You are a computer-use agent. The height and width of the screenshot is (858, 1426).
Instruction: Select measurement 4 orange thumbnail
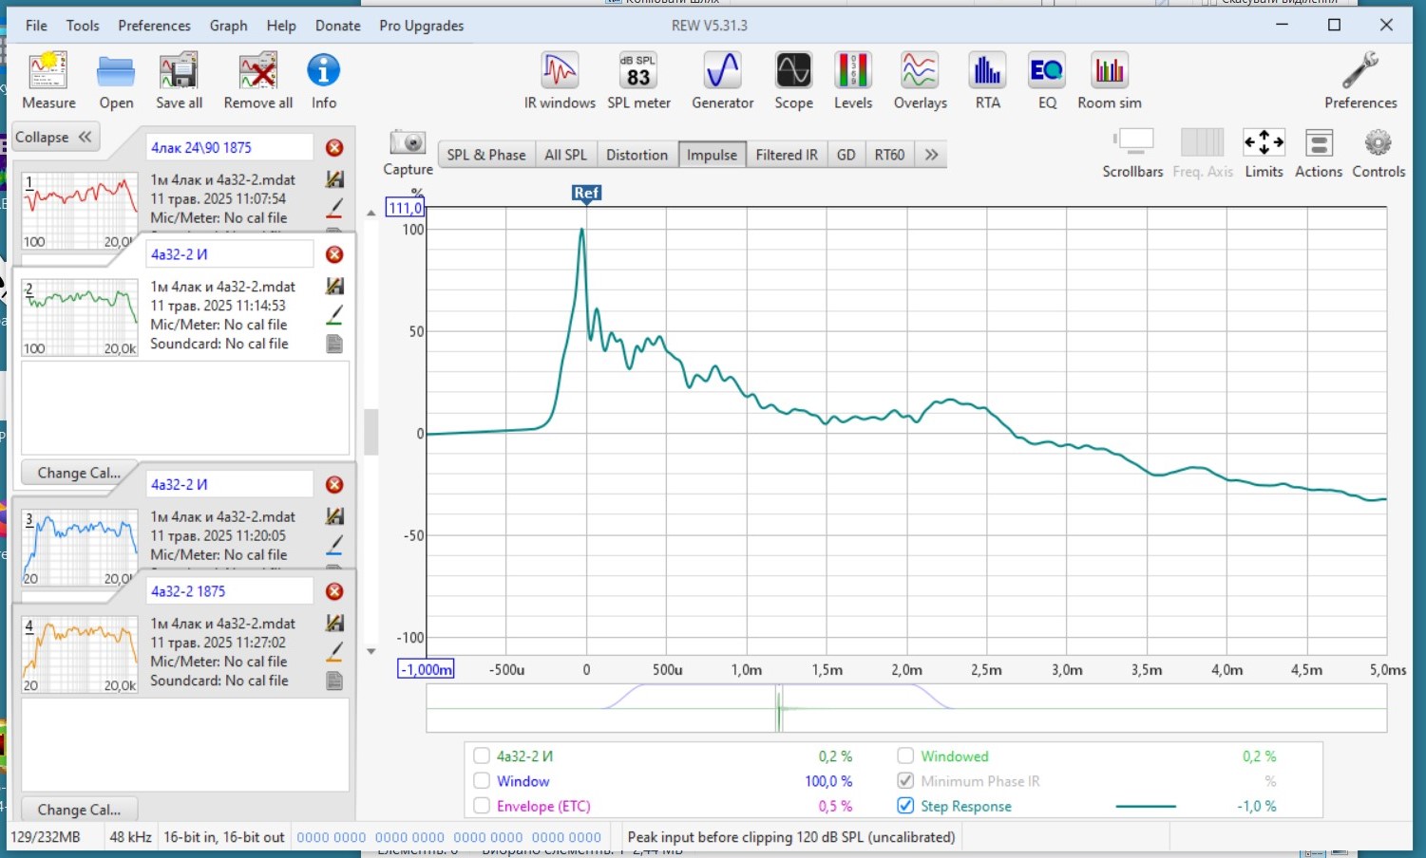pos(80,654)
